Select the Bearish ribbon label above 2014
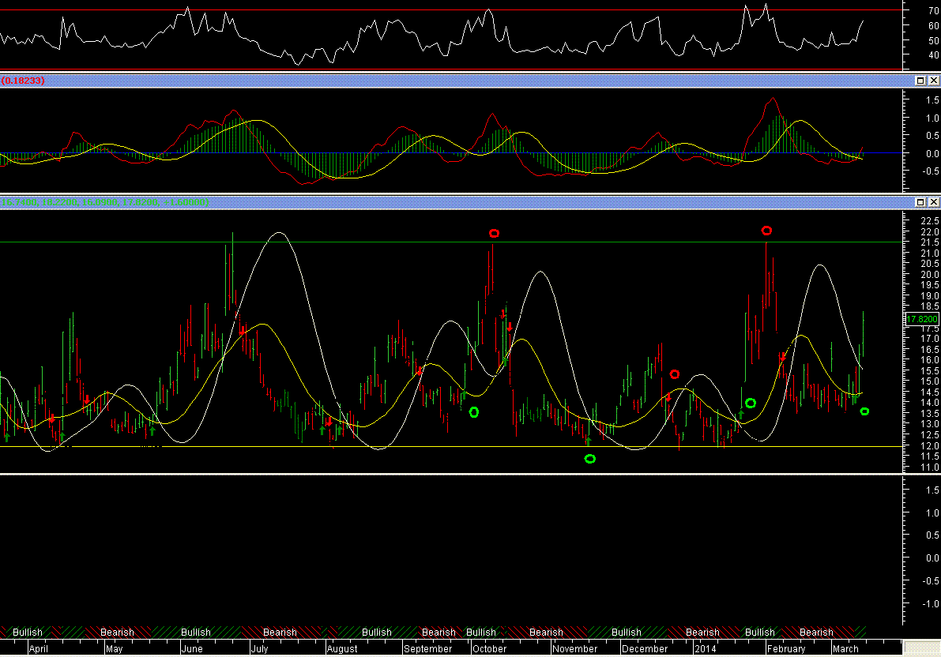This screenshot has width=941, height=657. tap(702, 633)
